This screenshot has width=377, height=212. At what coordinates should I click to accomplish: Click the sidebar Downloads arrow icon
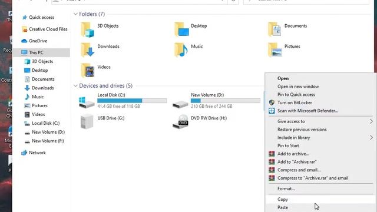coord(27,88)
